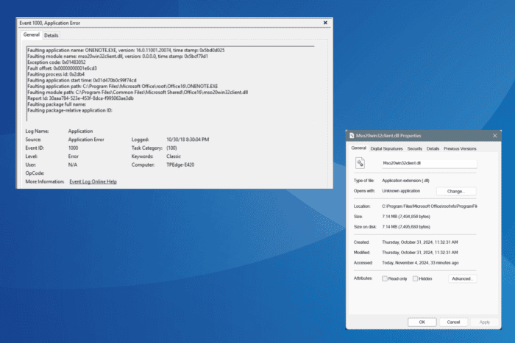Open the Event Log Online Help link
The height and width of the screenshot is (343, 515).
tap(93, 181)
